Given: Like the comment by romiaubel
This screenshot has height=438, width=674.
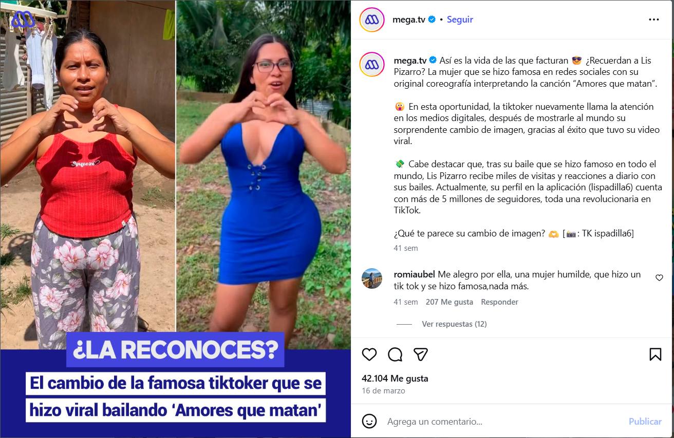Looking at the screenshot, I should [659, 277].
